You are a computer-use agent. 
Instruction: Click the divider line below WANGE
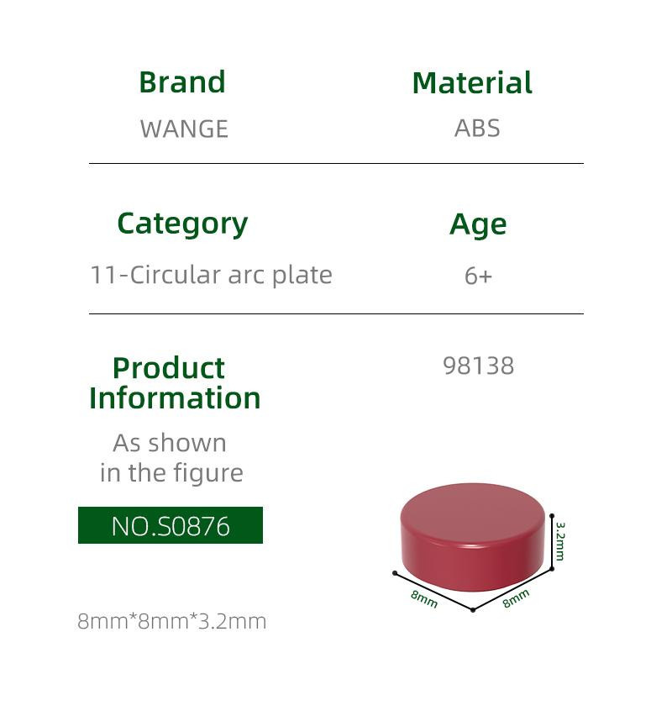click(x=337, y=163)
